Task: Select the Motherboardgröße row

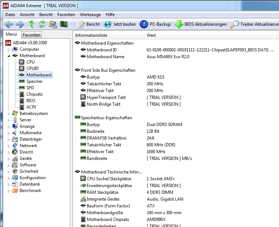Action: point(131,213)
